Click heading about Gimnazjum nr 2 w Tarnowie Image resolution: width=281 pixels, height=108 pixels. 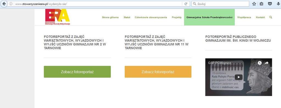[75, 42]
